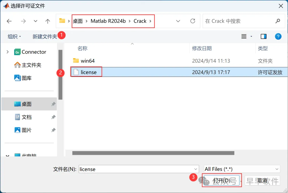Click the 打开(O) button
Screen dimensions: 288x193
(222, 180)
